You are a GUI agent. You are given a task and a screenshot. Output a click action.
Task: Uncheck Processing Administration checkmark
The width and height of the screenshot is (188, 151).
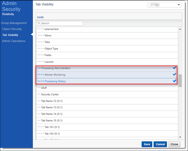174,68
